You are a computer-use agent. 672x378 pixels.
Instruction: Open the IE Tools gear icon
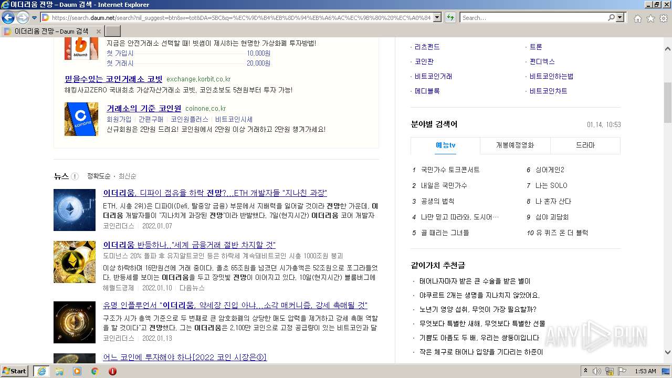664,18
